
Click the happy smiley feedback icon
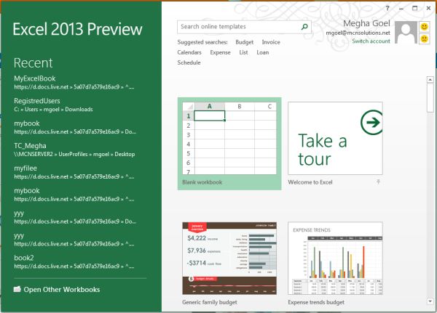pos(424,27)
